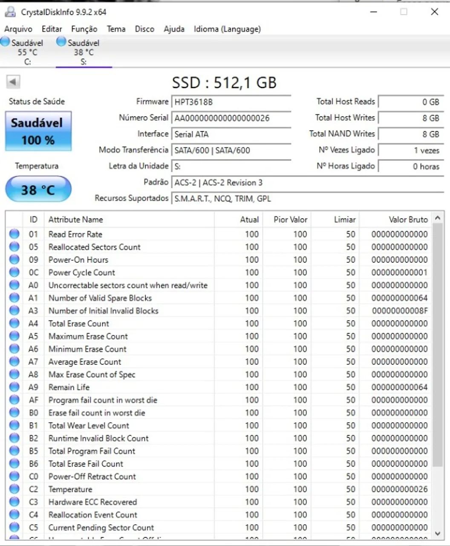Click the Firmware field HPT3618B
This screenshot has width=450, height=546.
click(231, 102)
